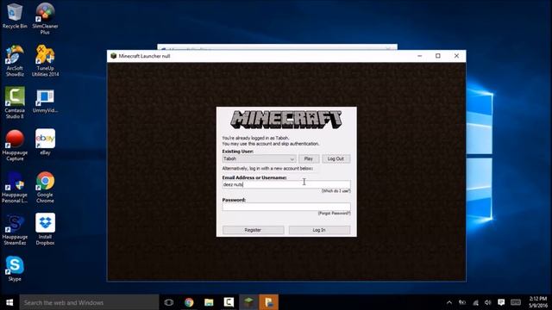The height and width of the screenshot is (310, 552).
Task: Switch to Camtasia taskbar icon
Action: coord(229,302)
